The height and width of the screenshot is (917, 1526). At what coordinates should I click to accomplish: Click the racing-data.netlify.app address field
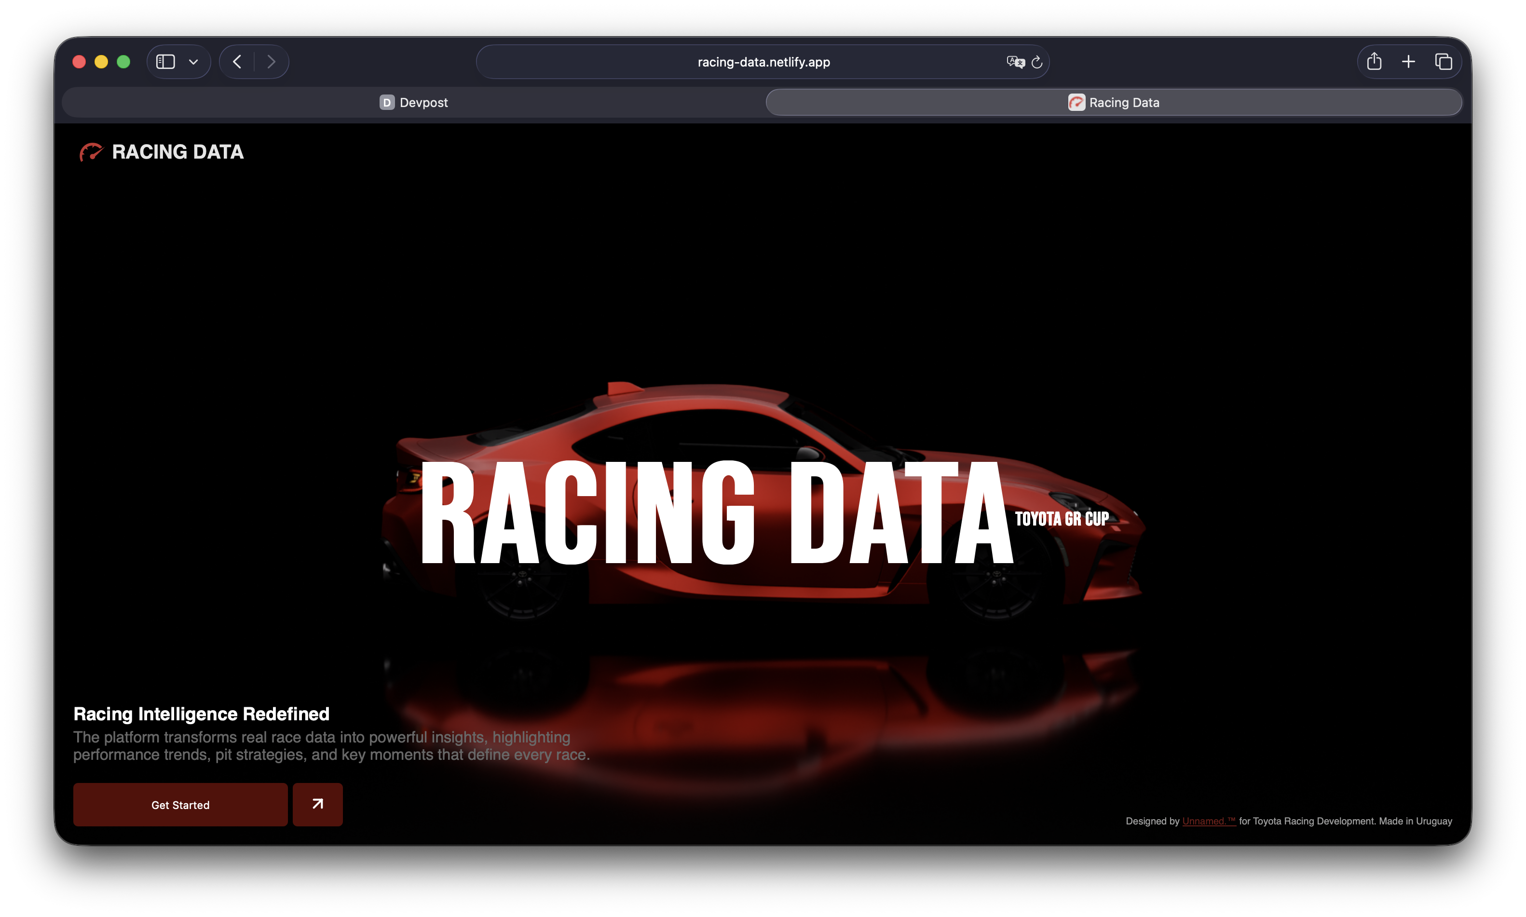click(763, 62)
